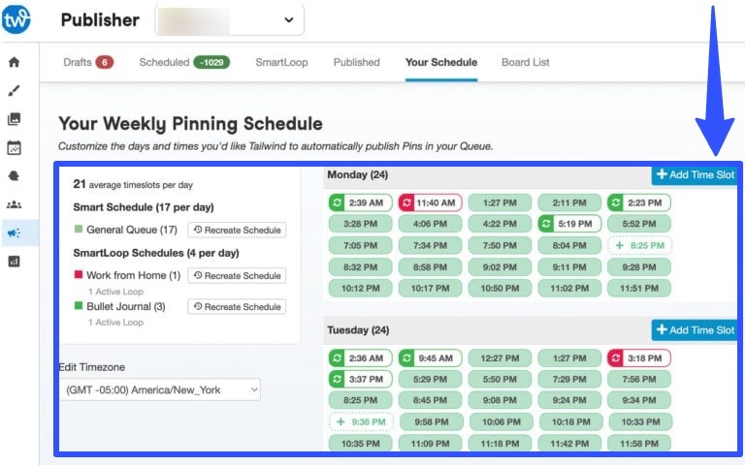Image resolution: width=745 pixels, height=465 pixels.
Task: Open the people/community sidebar icon
Action: pos(14,204)
